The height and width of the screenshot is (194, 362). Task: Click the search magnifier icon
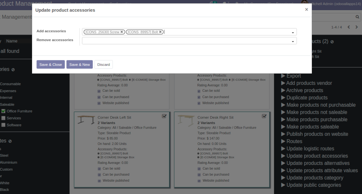click(x=357, y=17)
